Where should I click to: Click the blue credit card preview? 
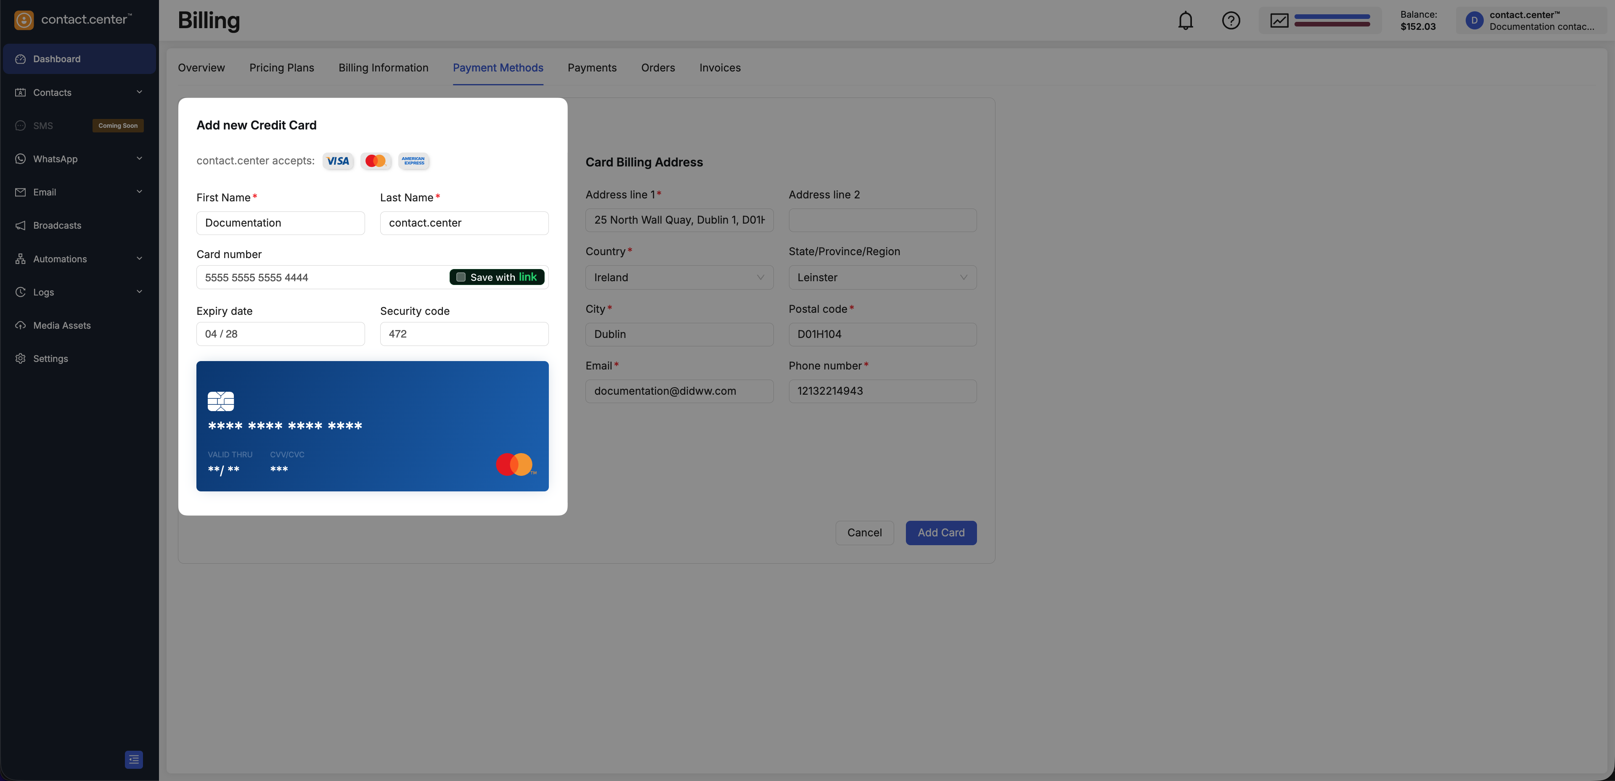point(372,426)
